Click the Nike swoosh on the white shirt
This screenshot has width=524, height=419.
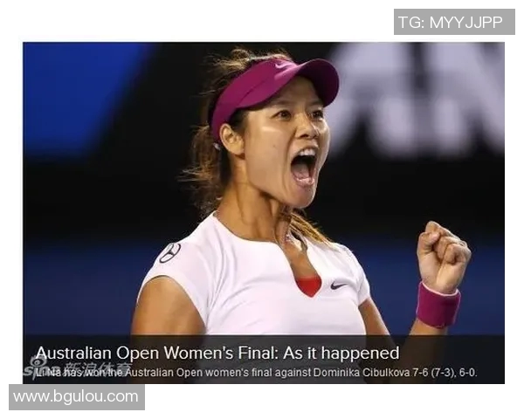339,286
